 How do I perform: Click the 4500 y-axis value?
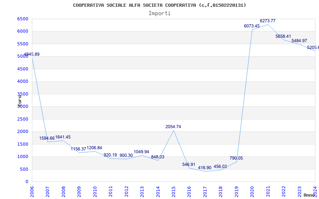click(23, 69)
